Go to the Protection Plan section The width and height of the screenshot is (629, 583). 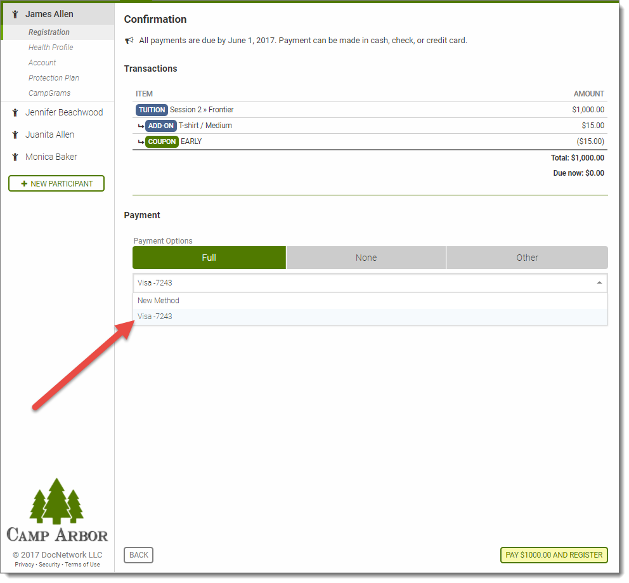[54, 78]
